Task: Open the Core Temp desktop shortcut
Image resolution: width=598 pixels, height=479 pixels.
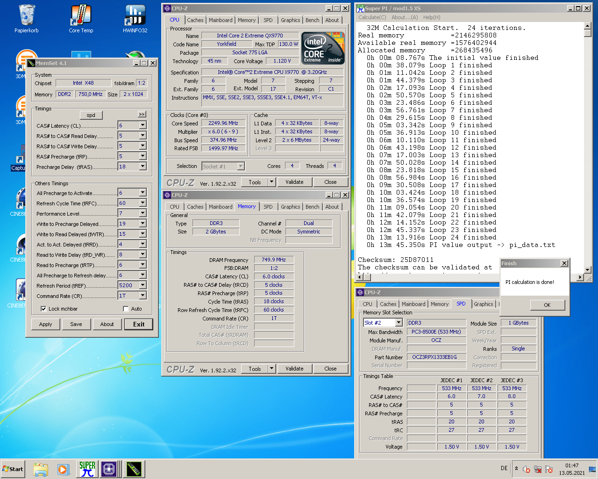Action: pyautogui.click(x=81, y=19)
